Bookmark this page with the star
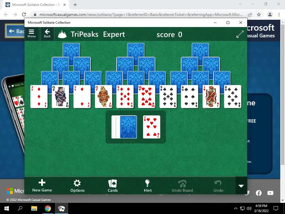285x214 pixels. pos(259,14)
